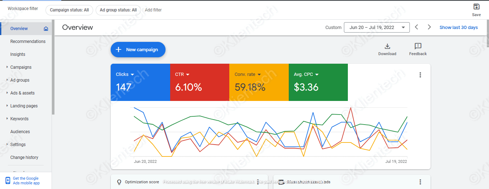Go to previous date range arrow
Screen dimensions: 489x189
point(416,27)
